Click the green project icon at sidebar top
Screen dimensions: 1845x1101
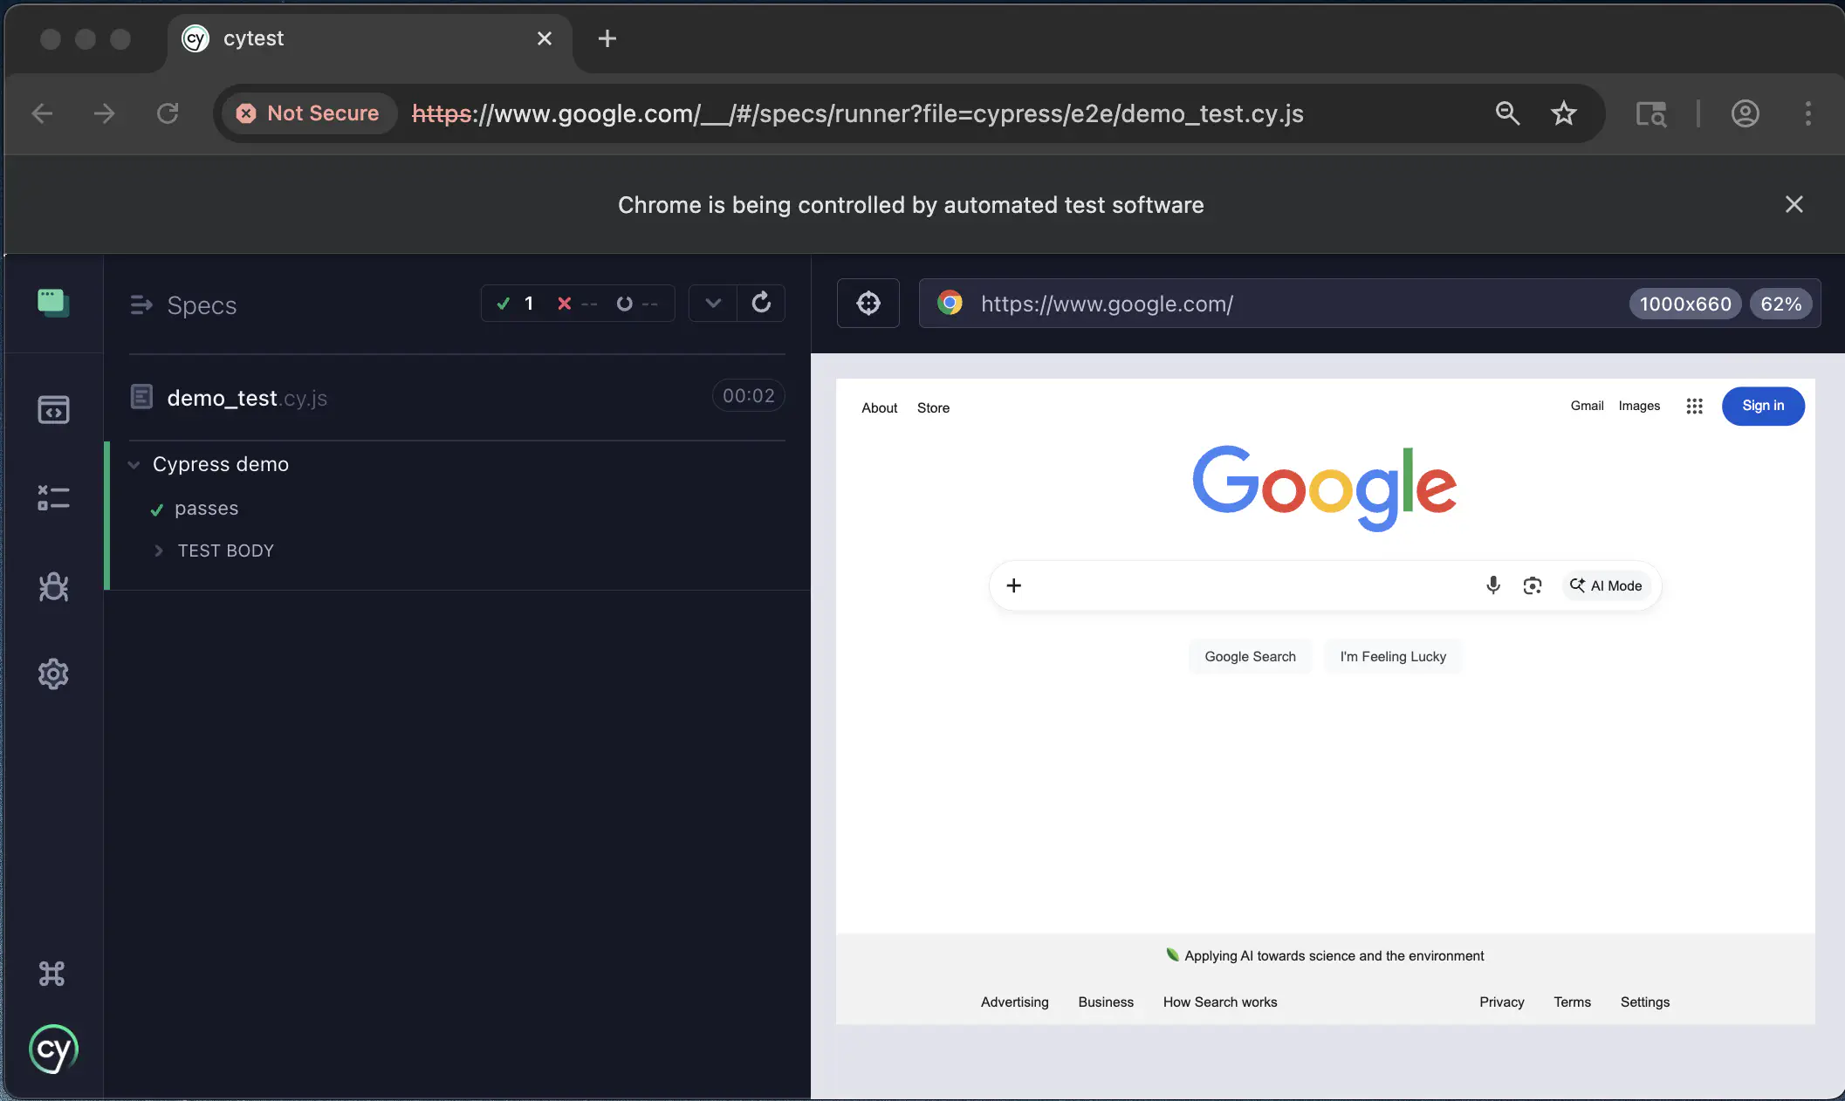pyautogui.click(x=53, y=303)
